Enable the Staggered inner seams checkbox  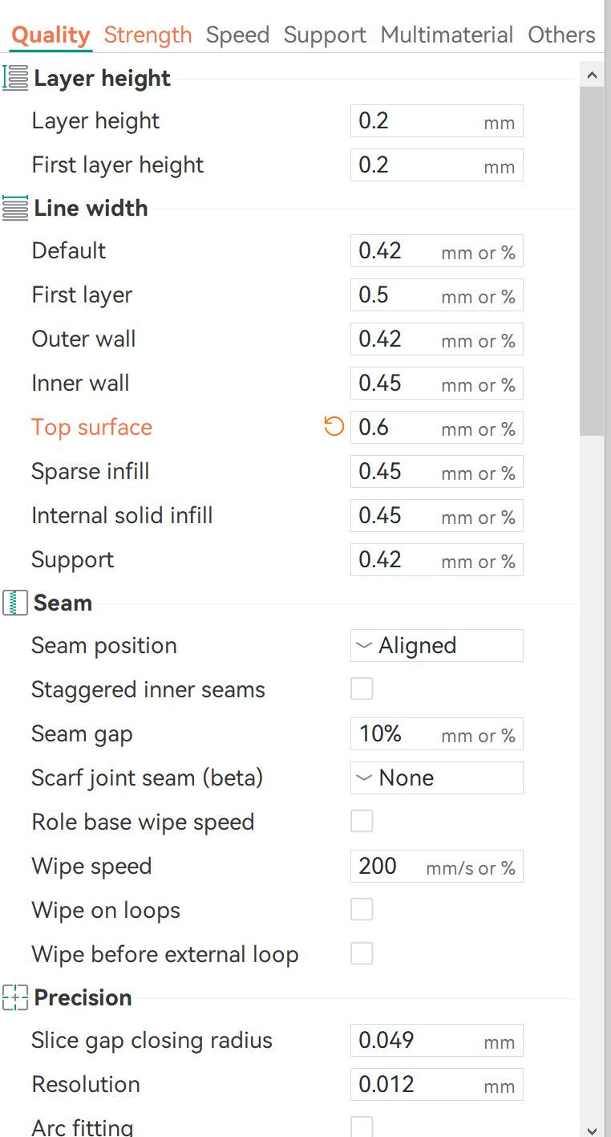[362, 689]
